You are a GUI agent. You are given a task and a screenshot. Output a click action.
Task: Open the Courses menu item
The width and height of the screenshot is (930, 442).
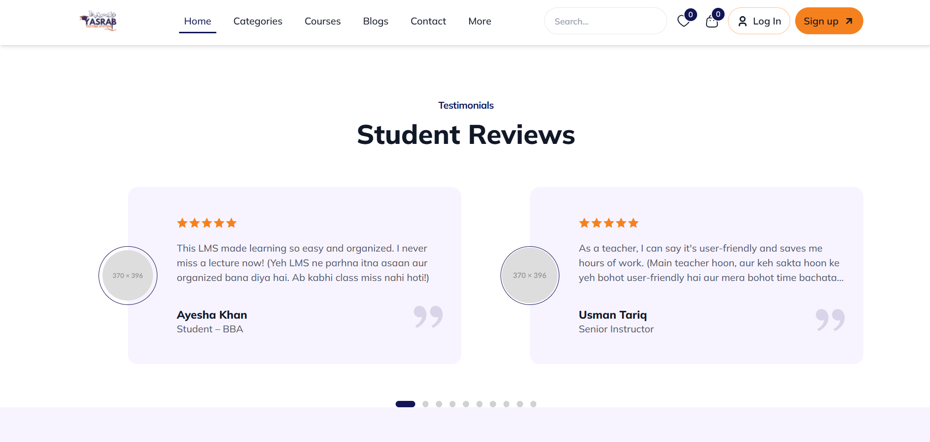click(x=323, y=21)
